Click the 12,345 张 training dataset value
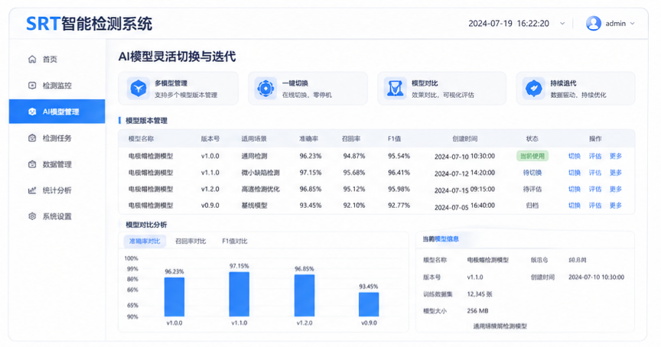The width and height of the screenshot is (661, 347). pyautogui.click(x=480, y=294)
